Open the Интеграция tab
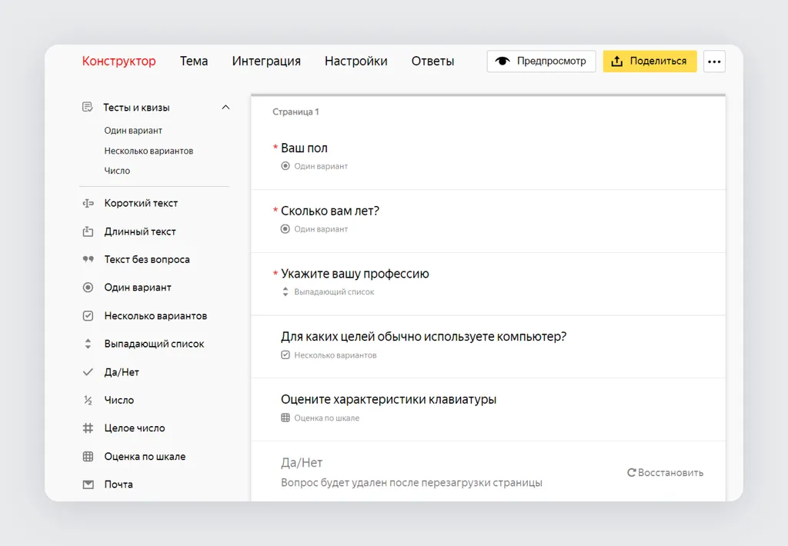 tap(266, 62)
